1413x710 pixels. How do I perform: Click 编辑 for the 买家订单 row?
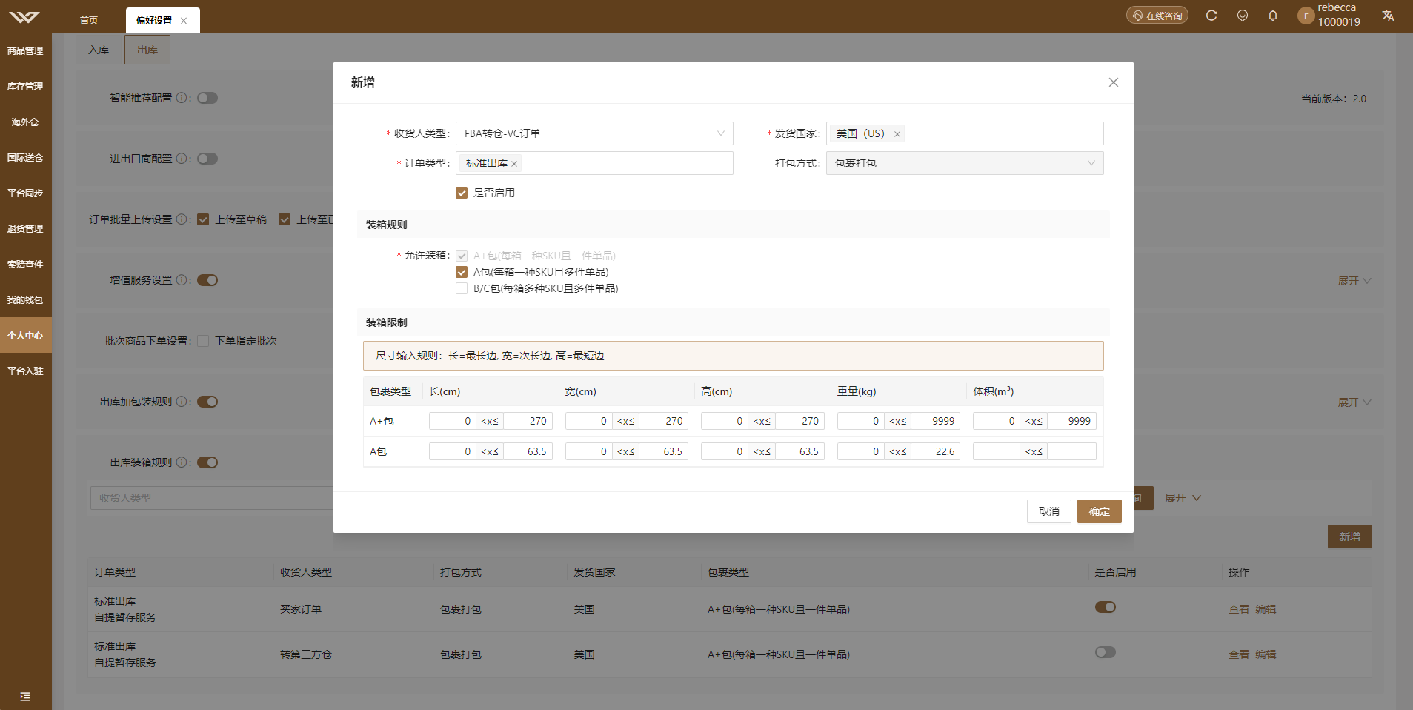(x=1266, y=609)
